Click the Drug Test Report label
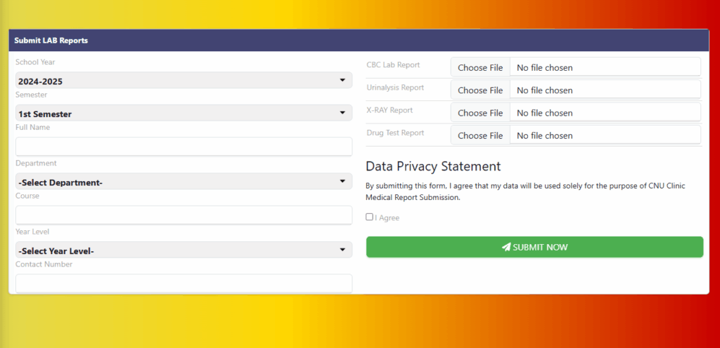The width and height of the screenshot is (720, 348). 395,133
